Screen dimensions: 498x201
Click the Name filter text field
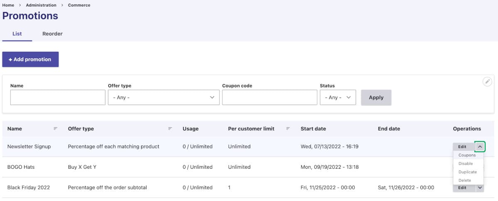click(58, 98)
